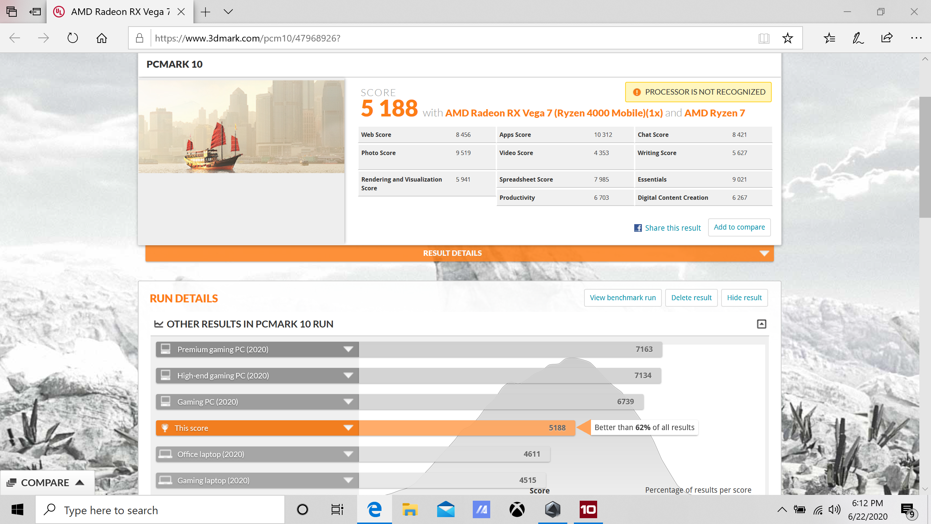Show hidden system tray icons
The height and width of the screenshot is (524, 931).
782,509
